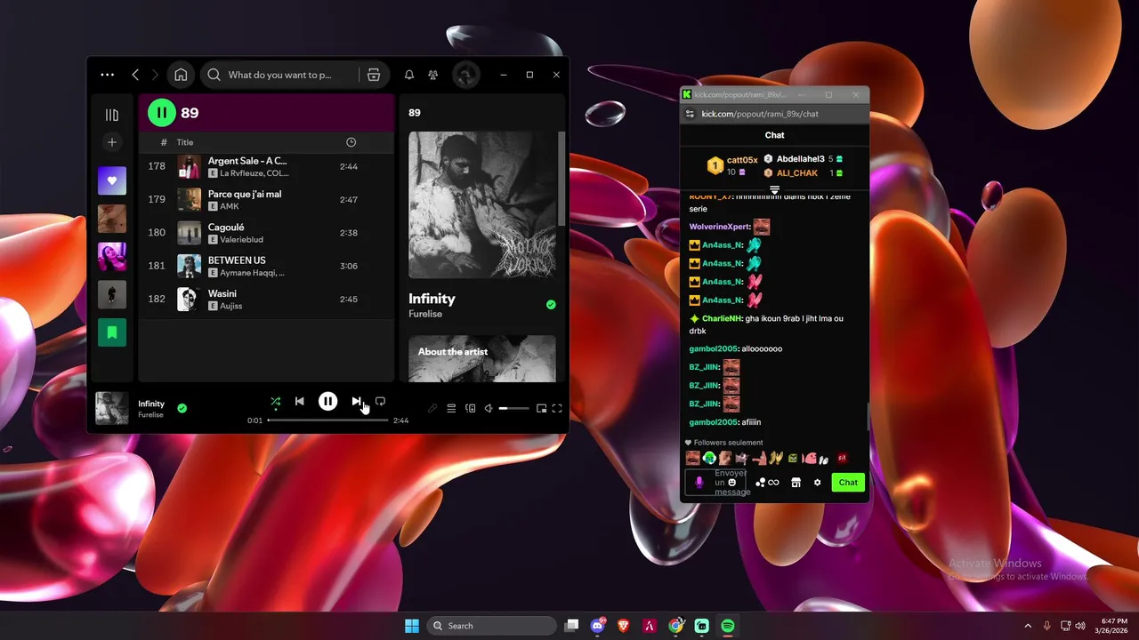Open catt05x top gifter in Kick chat
This screenshot has height=640, width=1139.
point(742,160)
